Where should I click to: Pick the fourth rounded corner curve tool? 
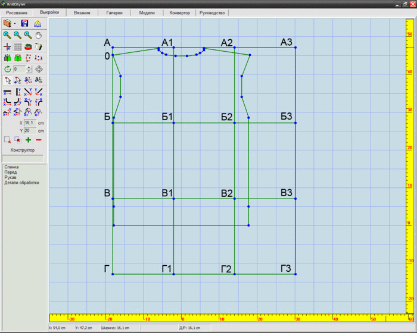tap(39, 102)
